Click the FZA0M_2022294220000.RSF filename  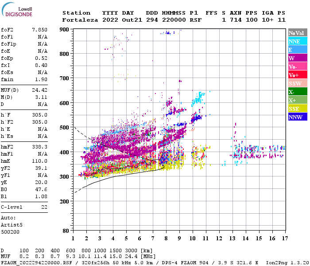37,263
